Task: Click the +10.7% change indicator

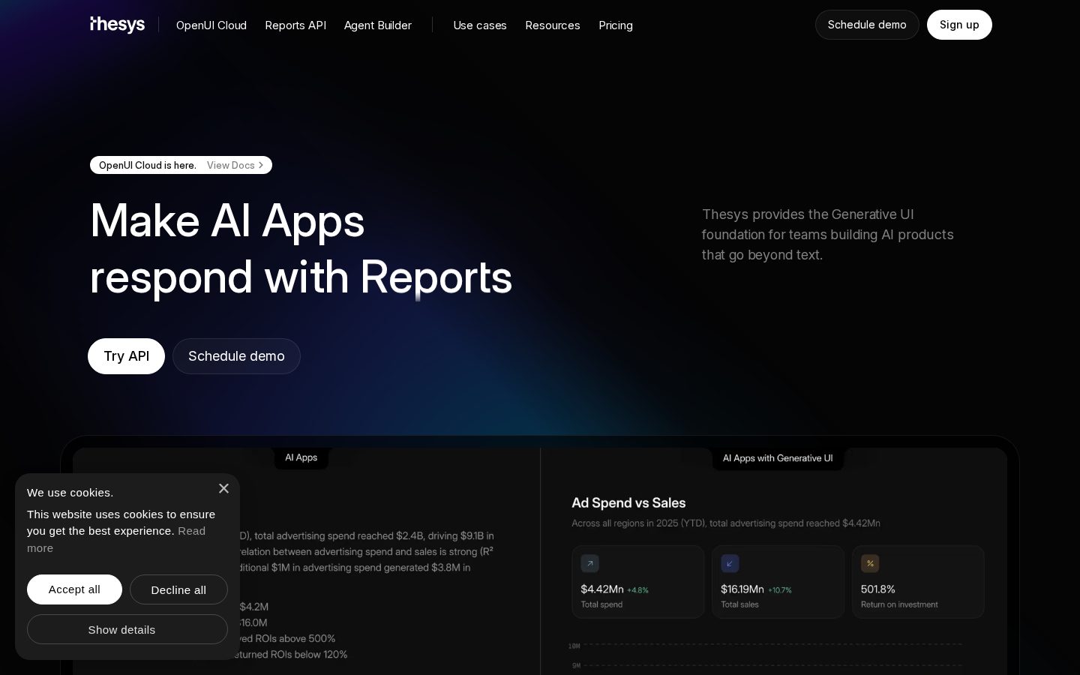Action: pyautogui.click(x=779, y=590)
